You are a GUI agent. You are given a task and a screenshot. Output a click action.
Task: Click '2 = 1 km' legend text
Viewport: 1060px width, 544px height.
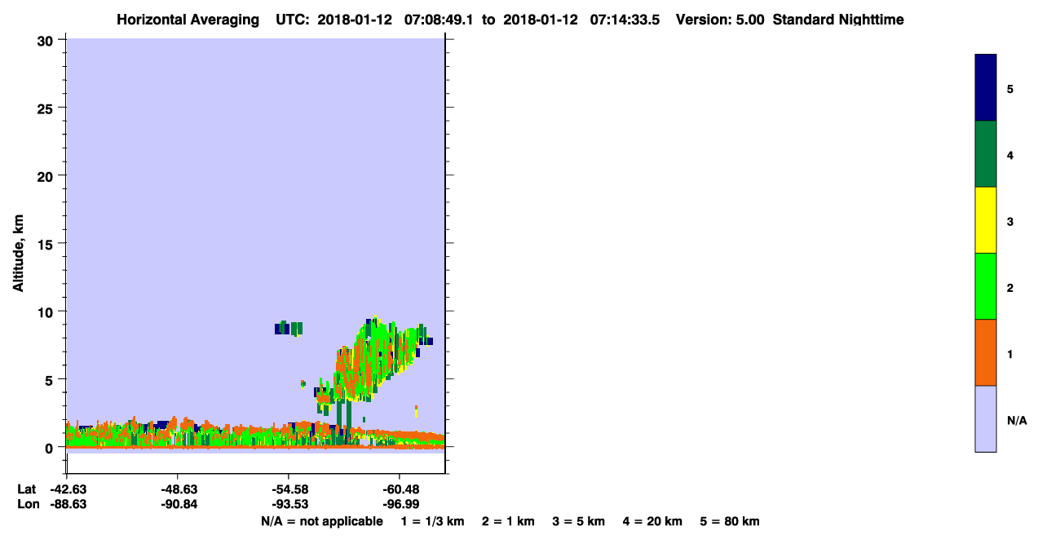click(508, 521)
